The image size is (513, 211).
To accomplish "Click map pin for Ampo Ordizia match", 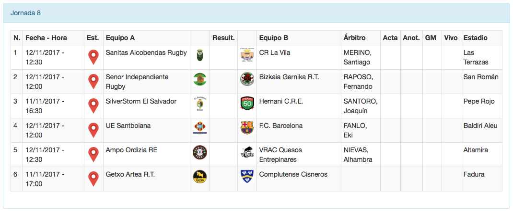I will click(93, 155).
